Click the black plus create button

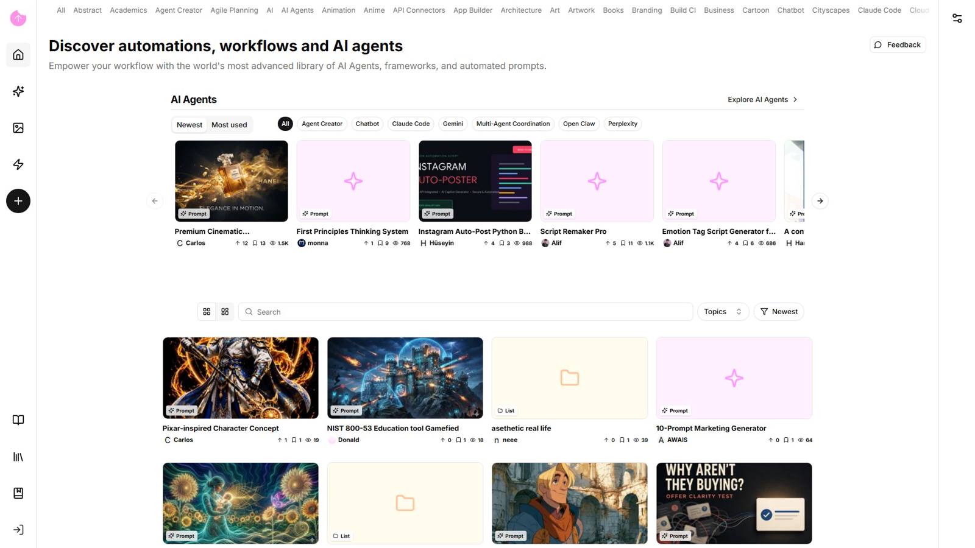(x=18, y=201)
